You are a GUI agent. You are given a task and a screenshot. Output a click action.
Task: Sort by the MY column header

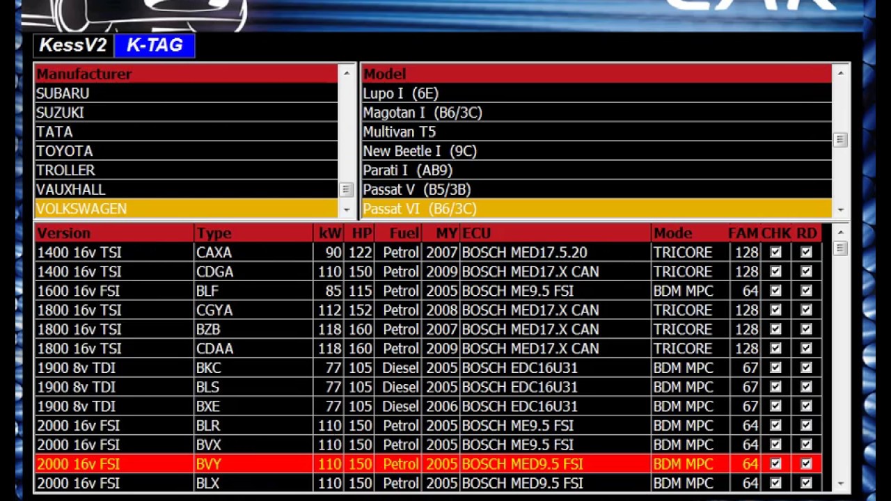441,233
